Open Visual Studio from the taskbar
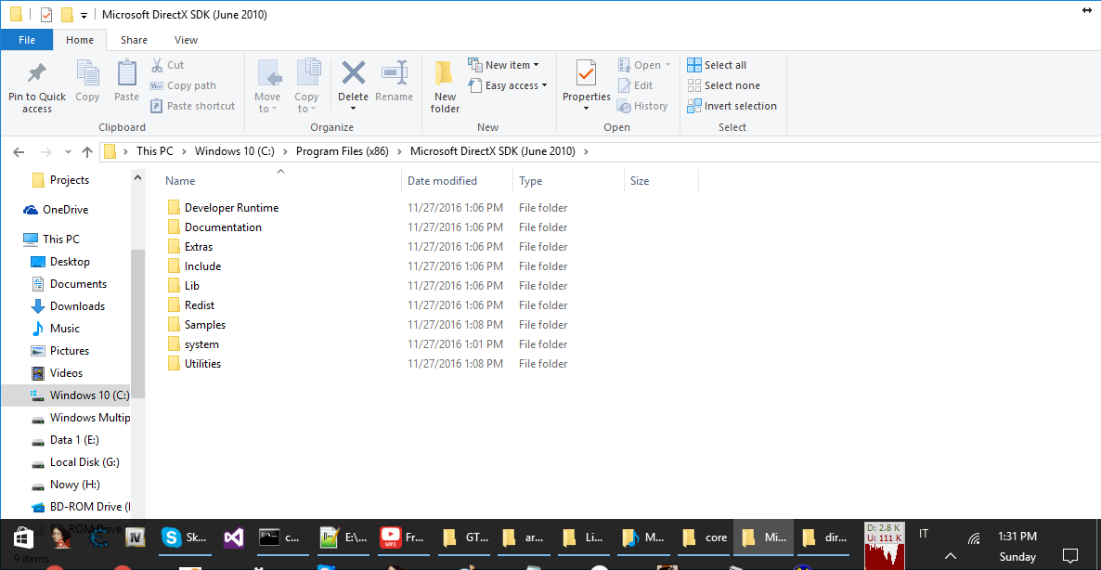1101x570 pixels. pyautogui.click(x=234, y=538)
